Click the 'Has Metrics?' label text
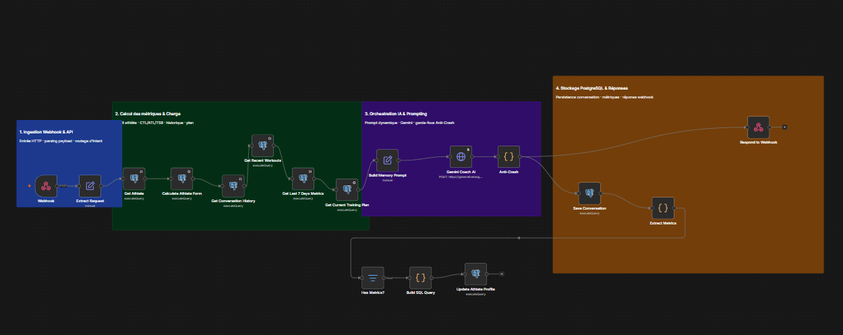Viewport: 843px width, 335px height. 372,293
